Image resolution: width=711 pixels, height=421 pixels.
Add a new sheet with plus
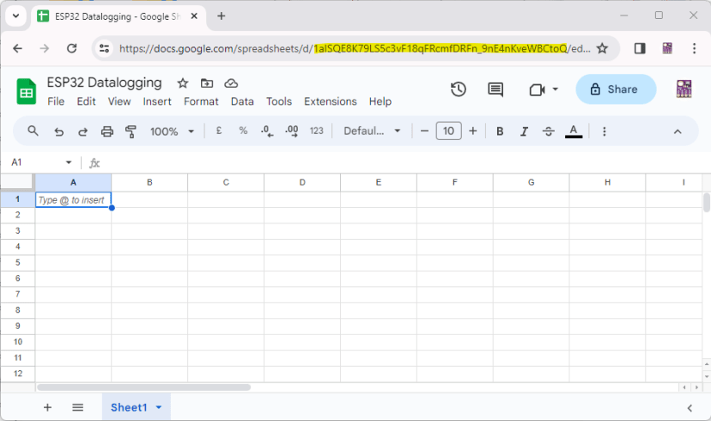(47, 407)
